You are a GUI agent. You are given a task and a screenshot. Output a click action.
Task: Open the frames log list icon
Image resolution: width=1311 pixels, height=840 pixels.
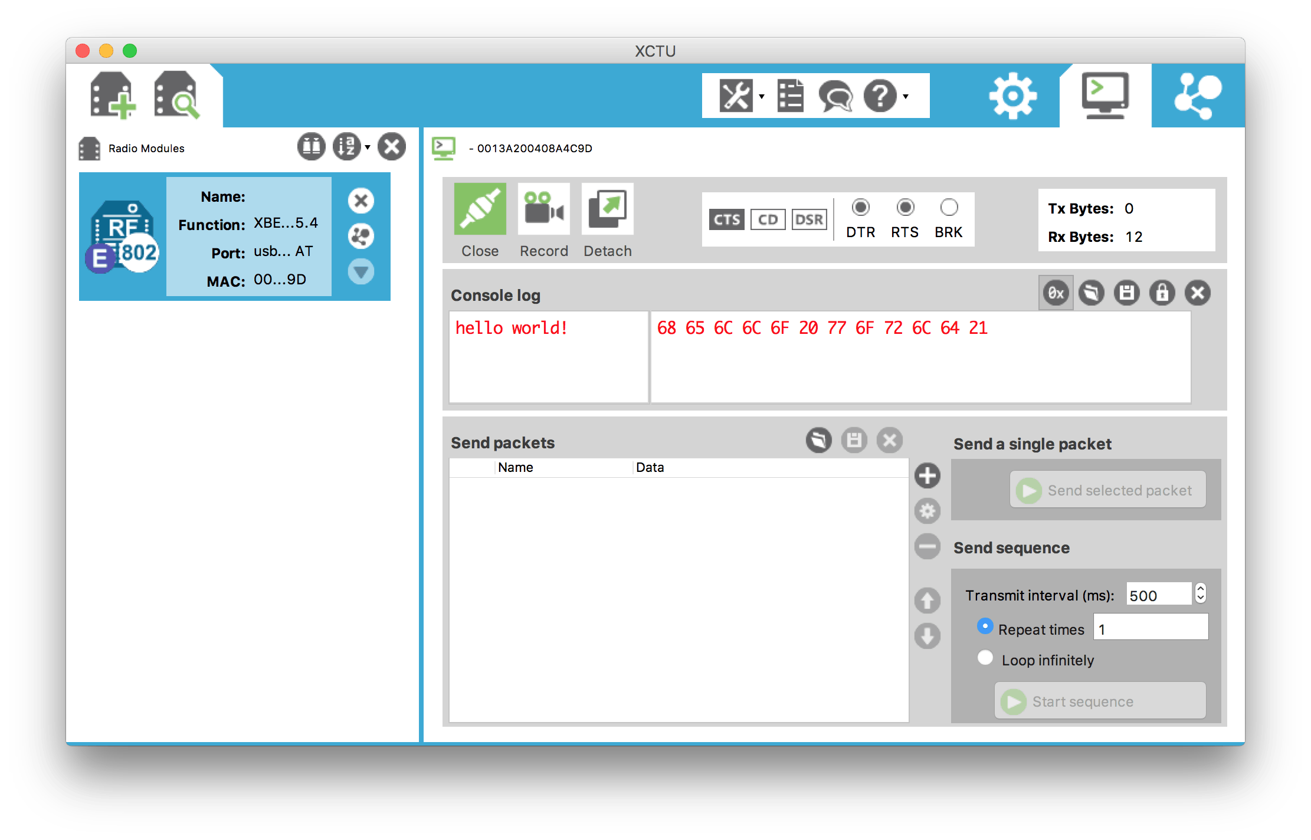coord(790,96)
